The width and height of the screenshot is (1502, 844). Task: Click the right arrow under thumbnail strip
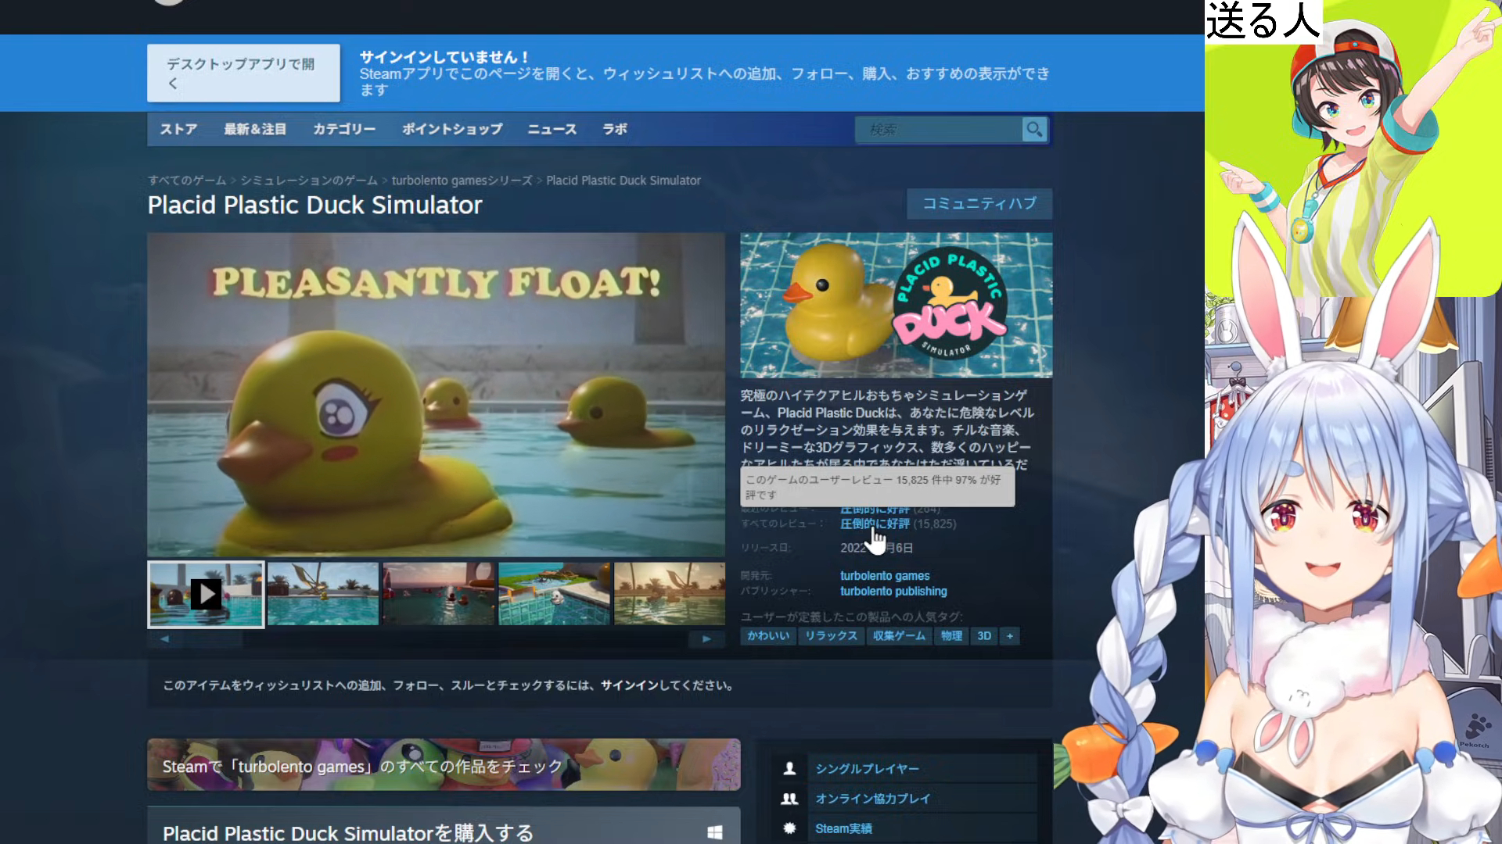pos(706,638)
